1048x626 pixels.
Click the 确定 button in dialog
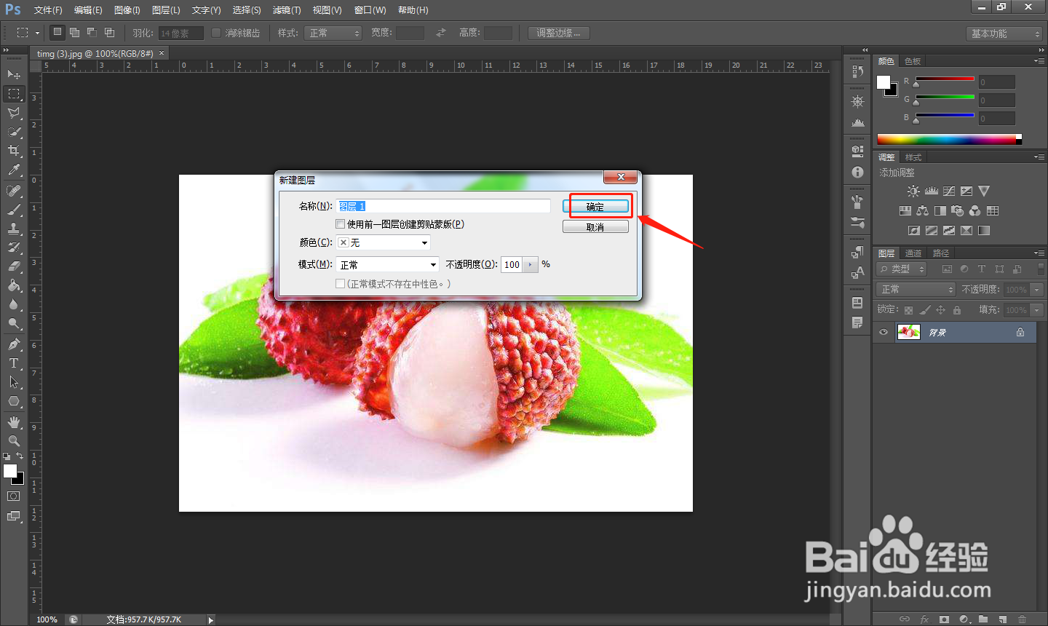click(595, 207)
